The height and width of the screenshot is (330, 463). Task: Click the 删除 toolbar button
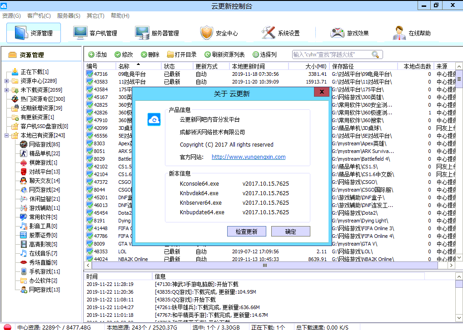(150, 54)
